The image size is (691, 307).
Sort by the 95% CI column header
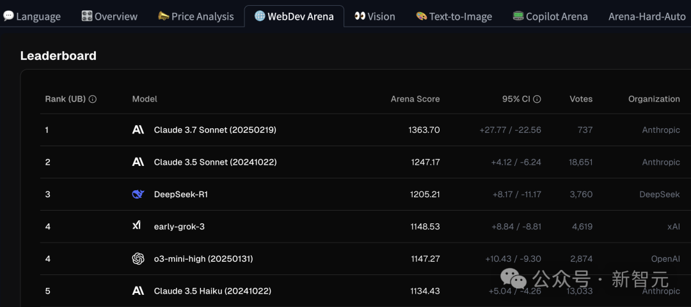pyautogui.click(x=516, y=100)
